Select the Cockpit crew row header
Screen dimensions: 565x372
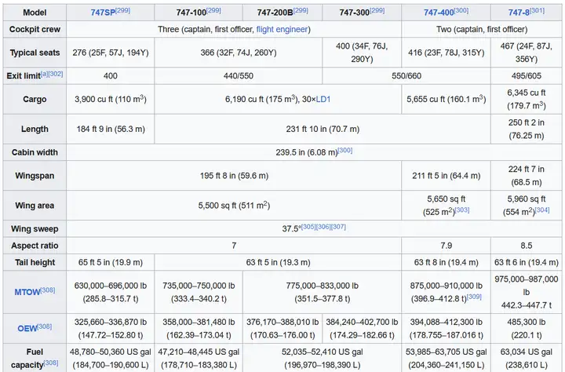point(35,29)
